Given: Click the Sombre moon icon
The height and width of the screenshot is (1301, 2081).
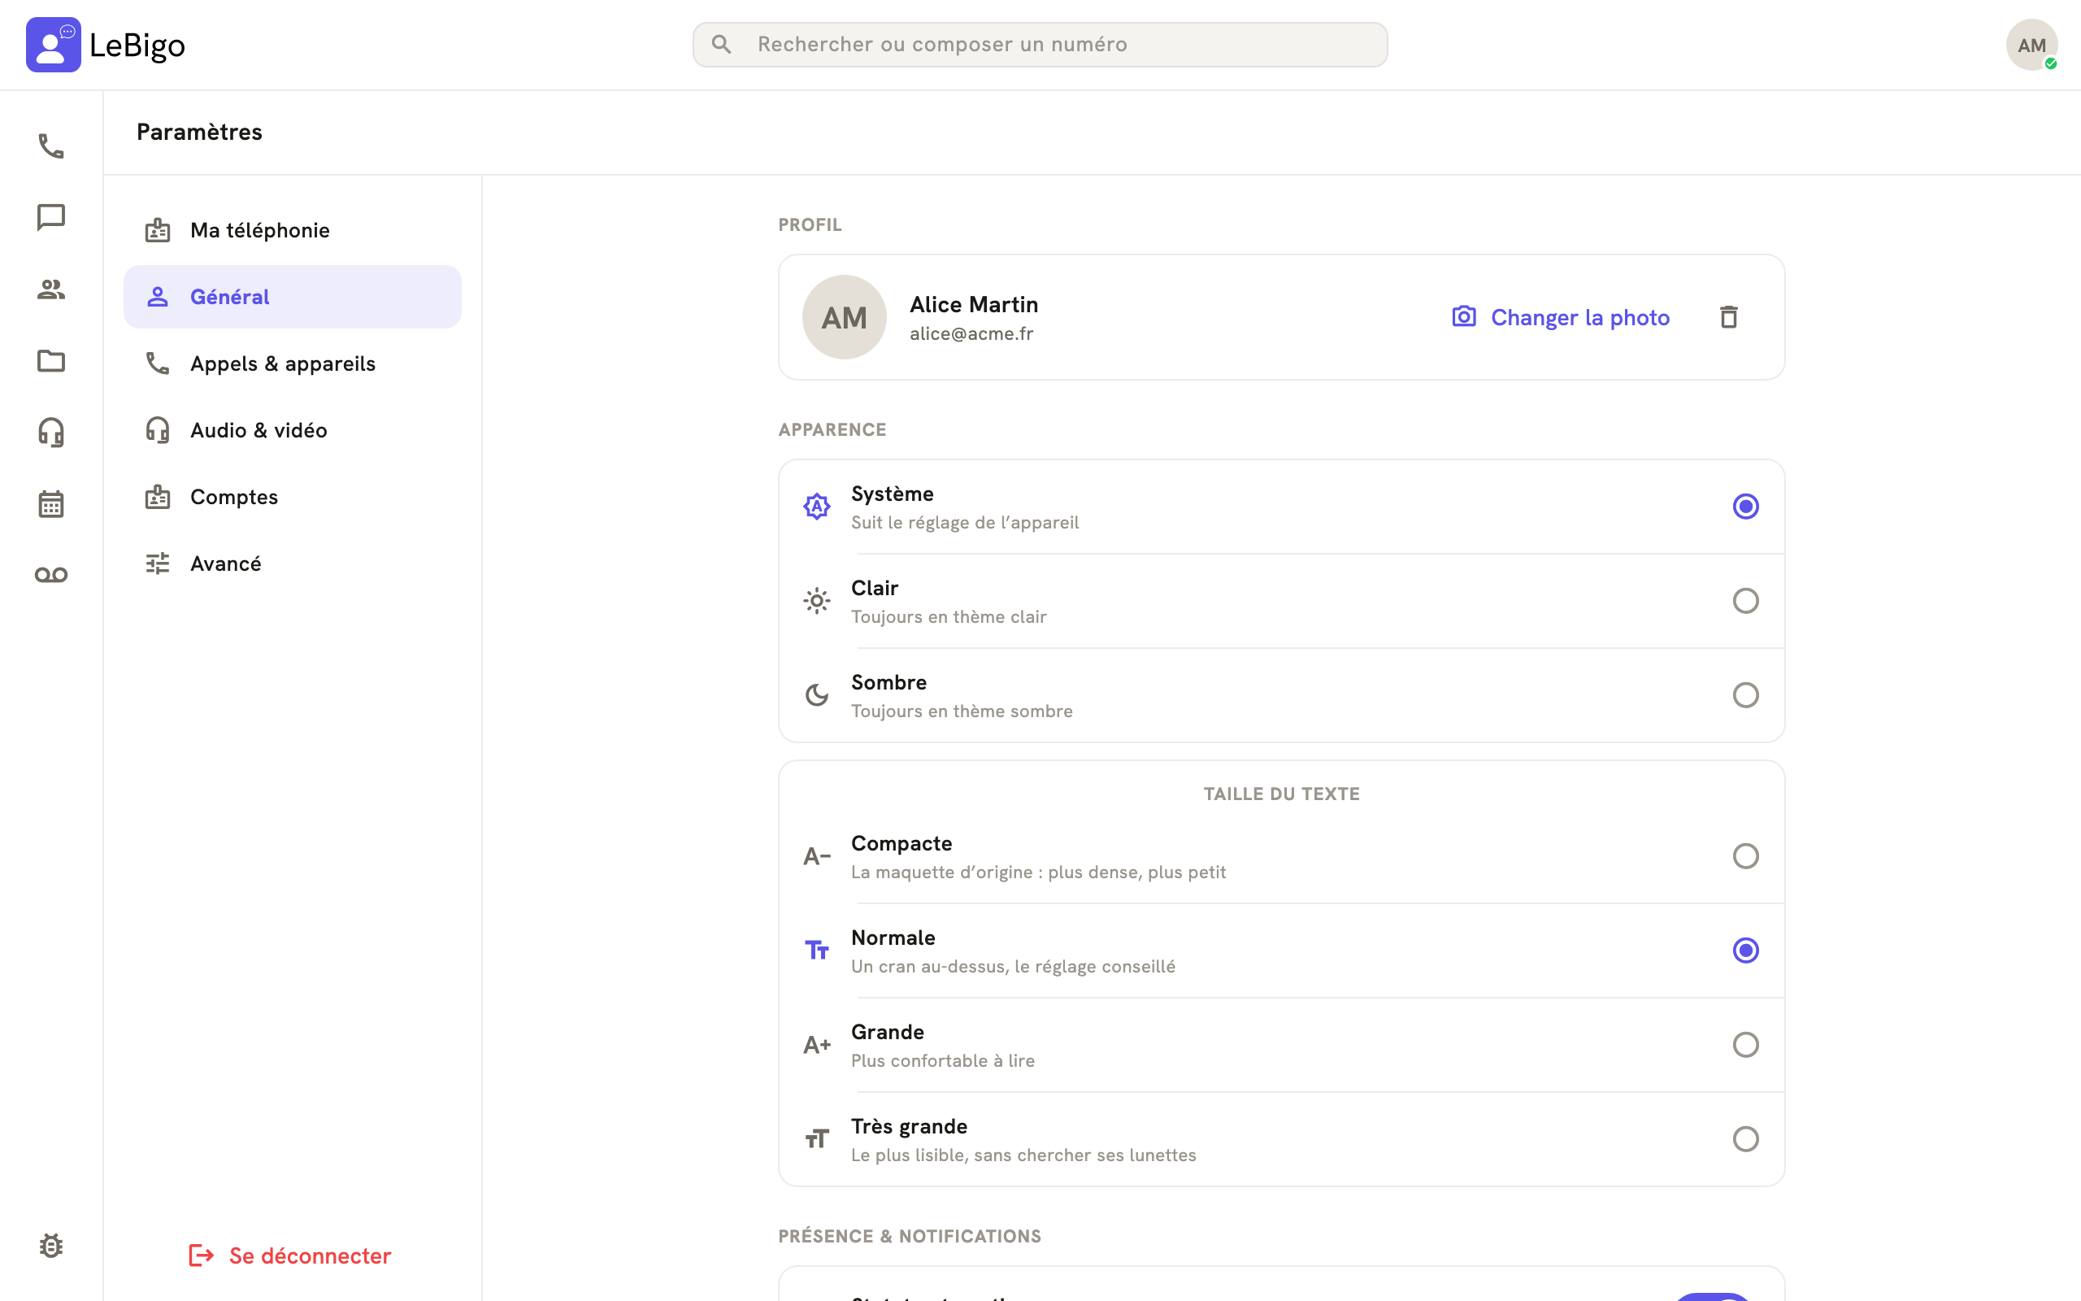Looking at the screenshot, I should click(816, 695).
